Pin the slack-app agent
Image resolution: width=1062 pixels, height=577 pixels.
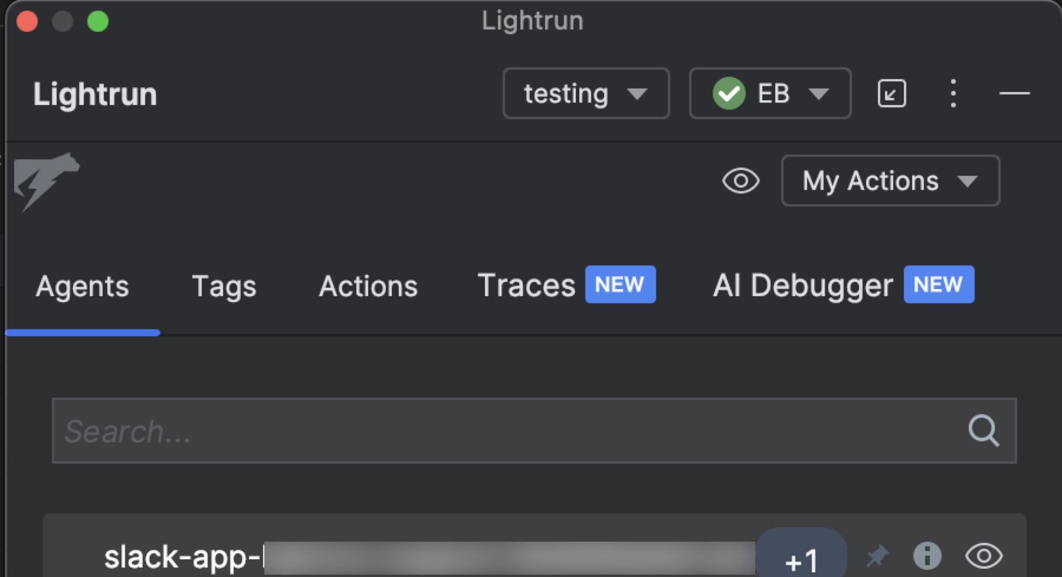point(877,556)
